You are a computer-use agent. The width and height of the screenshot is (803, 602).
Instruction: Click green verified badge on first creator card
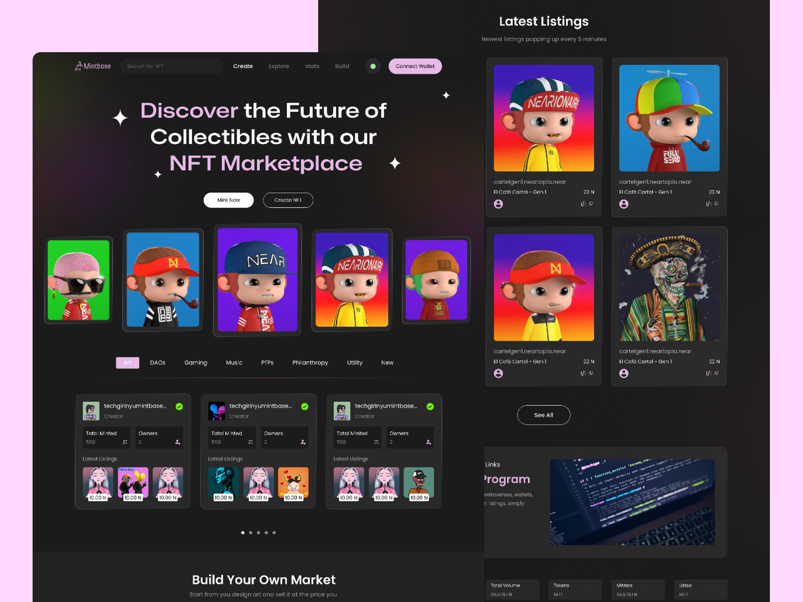(x=179, y=407)
